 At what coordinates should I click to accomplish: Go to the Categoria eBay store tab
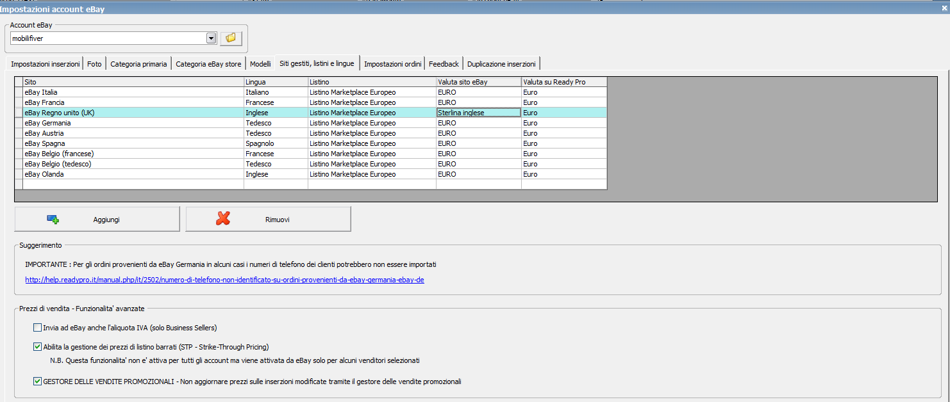(208, 64)
